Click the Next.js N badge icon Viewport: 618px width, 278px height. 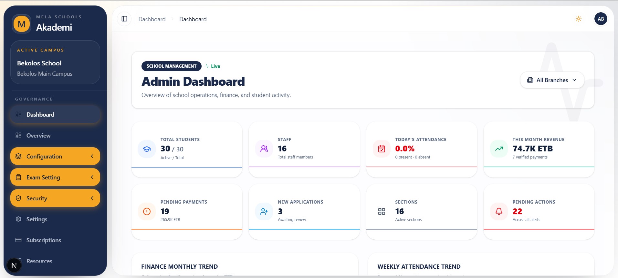pyautogui.click(x=14, y=265)
